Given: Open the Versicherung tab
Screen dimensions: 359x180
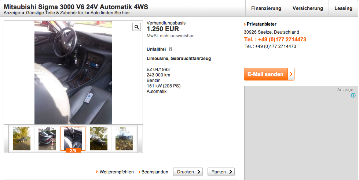Looking at the screenshot, I should click(x=308, y=8).
